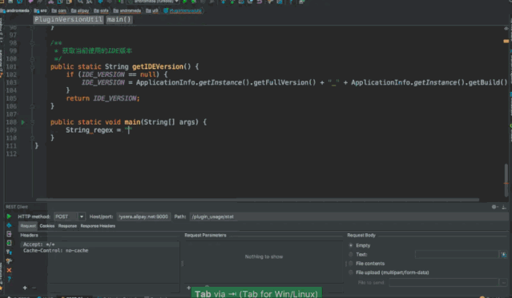Click the orange warning marker in error stripe

pyautogui.click(x=506, y=42)
